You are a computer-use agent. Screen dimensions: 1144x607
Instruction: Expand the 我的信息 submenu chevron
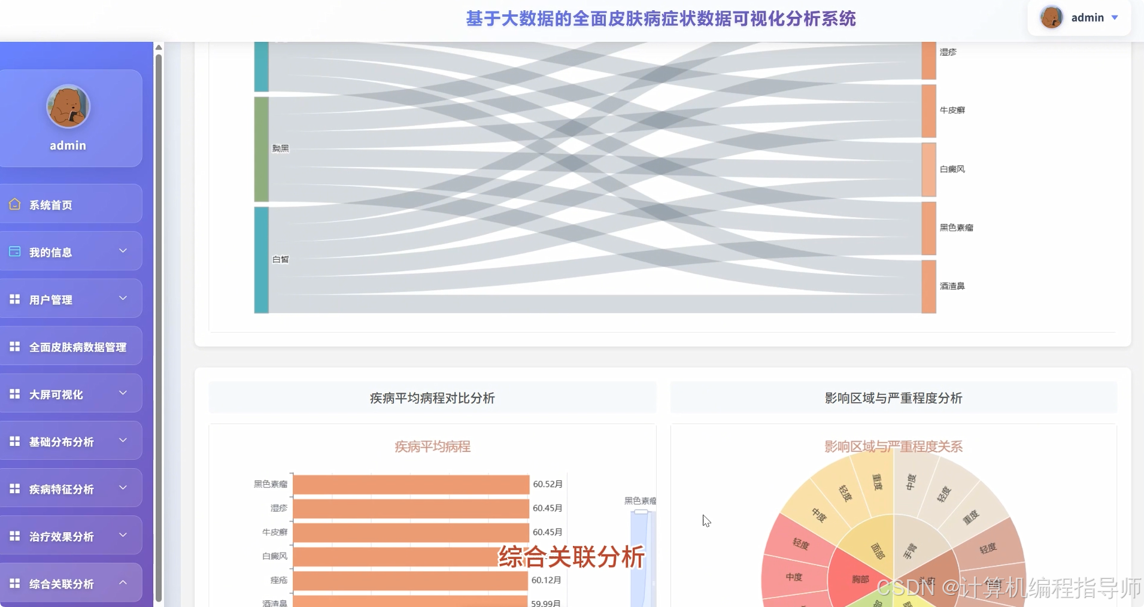coord(123,251)
